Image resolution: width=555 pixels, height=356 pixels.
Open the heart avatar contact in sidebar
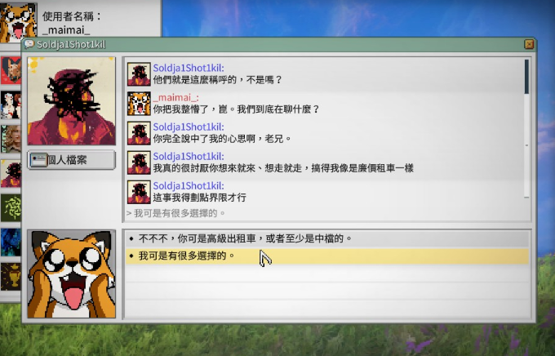tap(11, 70)
